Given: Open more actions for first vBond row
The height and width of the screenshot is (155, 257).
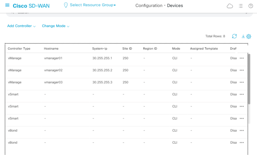Looking at the screenshot, I should [242, 131].
